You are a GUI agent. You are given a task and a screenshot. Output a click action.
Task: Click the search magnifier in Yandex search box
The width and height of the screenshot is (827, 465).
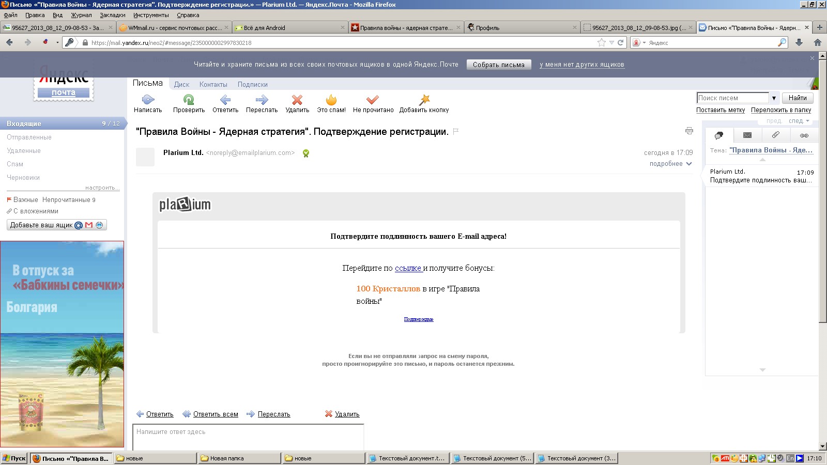click(x=782, y=42)
